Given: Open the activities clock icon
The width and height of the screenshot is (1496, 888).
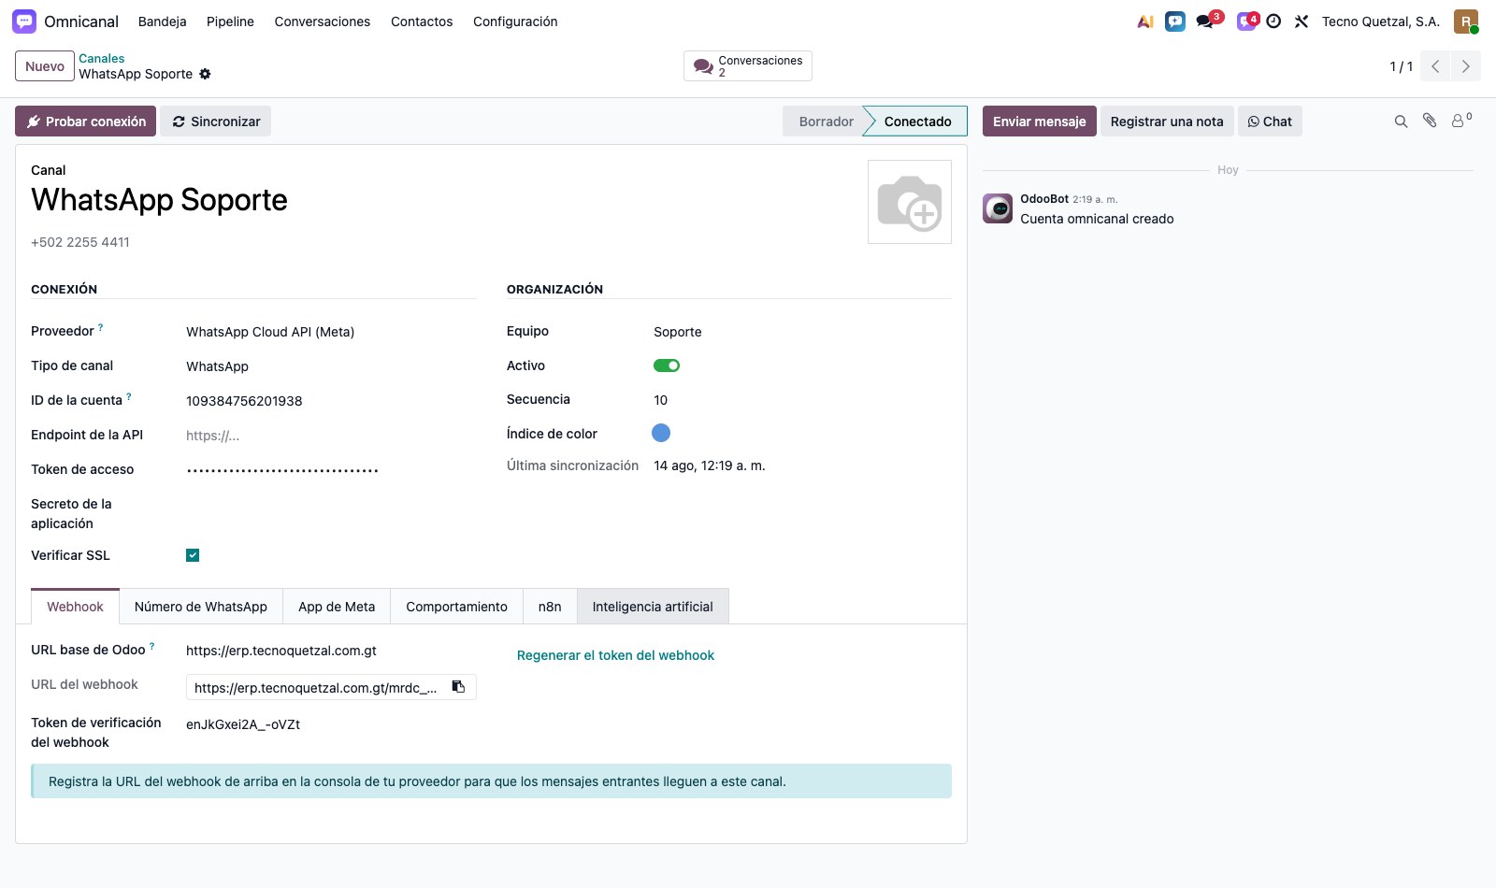Looking at the screenshot, I should click(1273, 21).
